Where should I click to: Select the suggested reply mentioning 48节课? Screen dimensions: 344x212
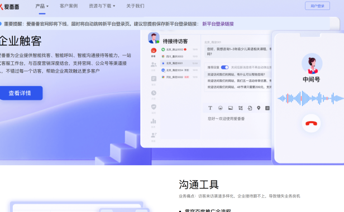click(239, 87)
